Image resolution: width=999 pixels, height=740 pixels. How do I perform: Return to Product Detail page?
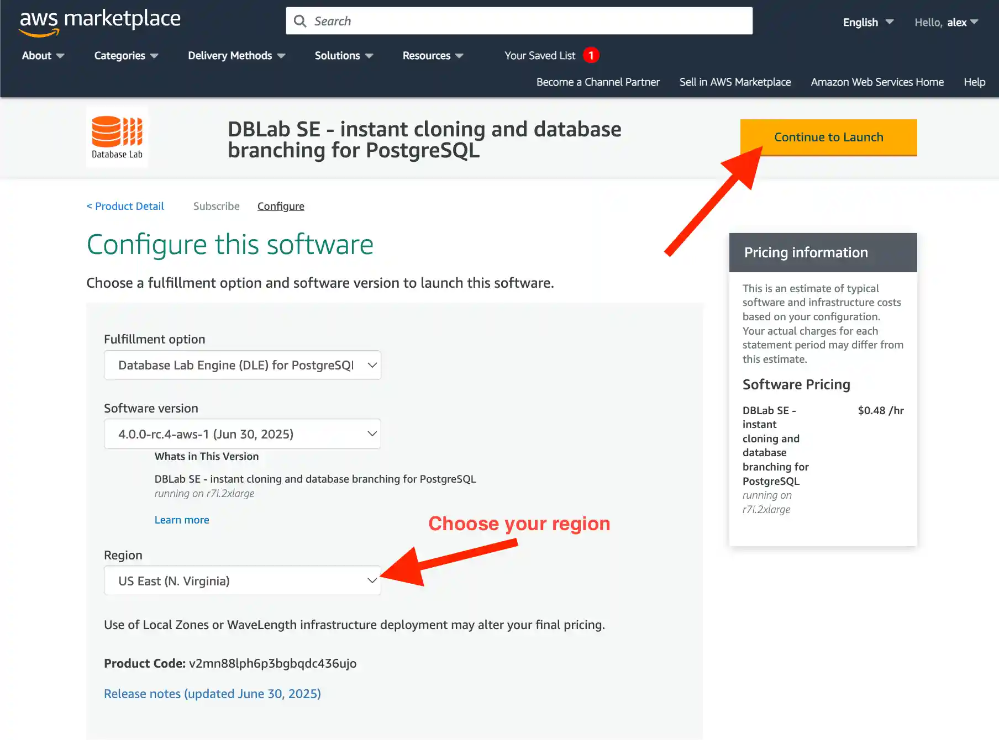(x=125, y=206)
